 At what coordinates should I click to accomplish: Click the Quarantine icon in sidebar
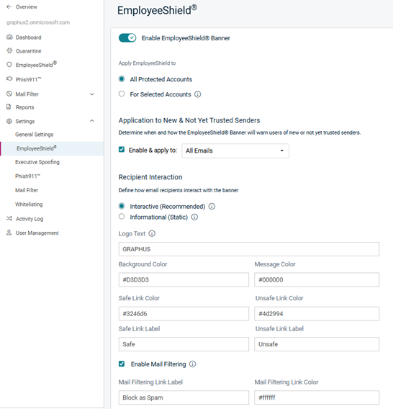pyautogui.click(x=9, y=51)
